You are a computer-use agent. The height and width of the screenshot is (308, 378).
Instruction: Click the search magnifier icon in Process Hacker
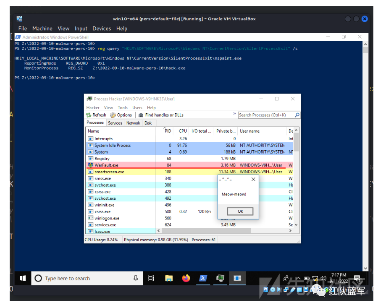(297, 115)
